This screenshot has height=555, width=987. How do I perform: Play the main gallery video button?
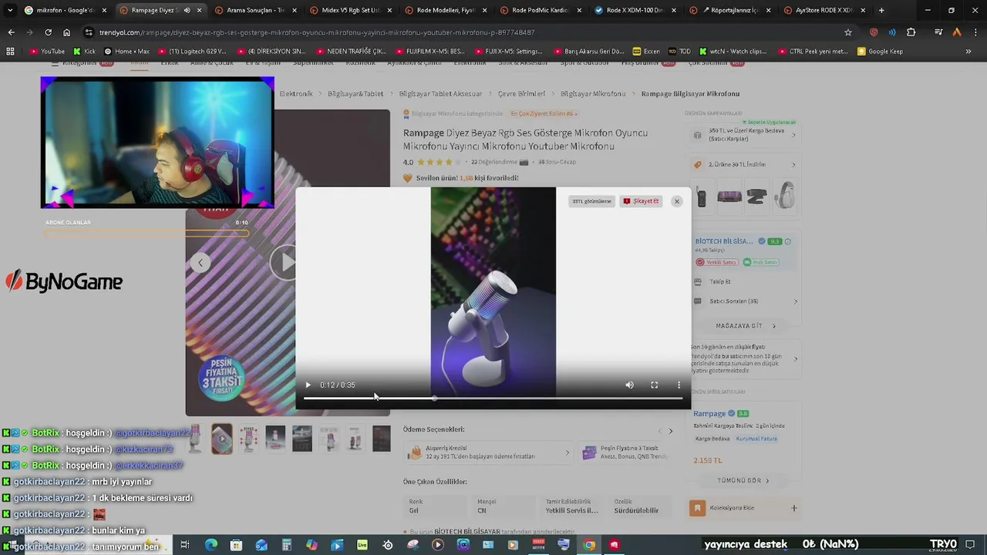coord(284,263)
